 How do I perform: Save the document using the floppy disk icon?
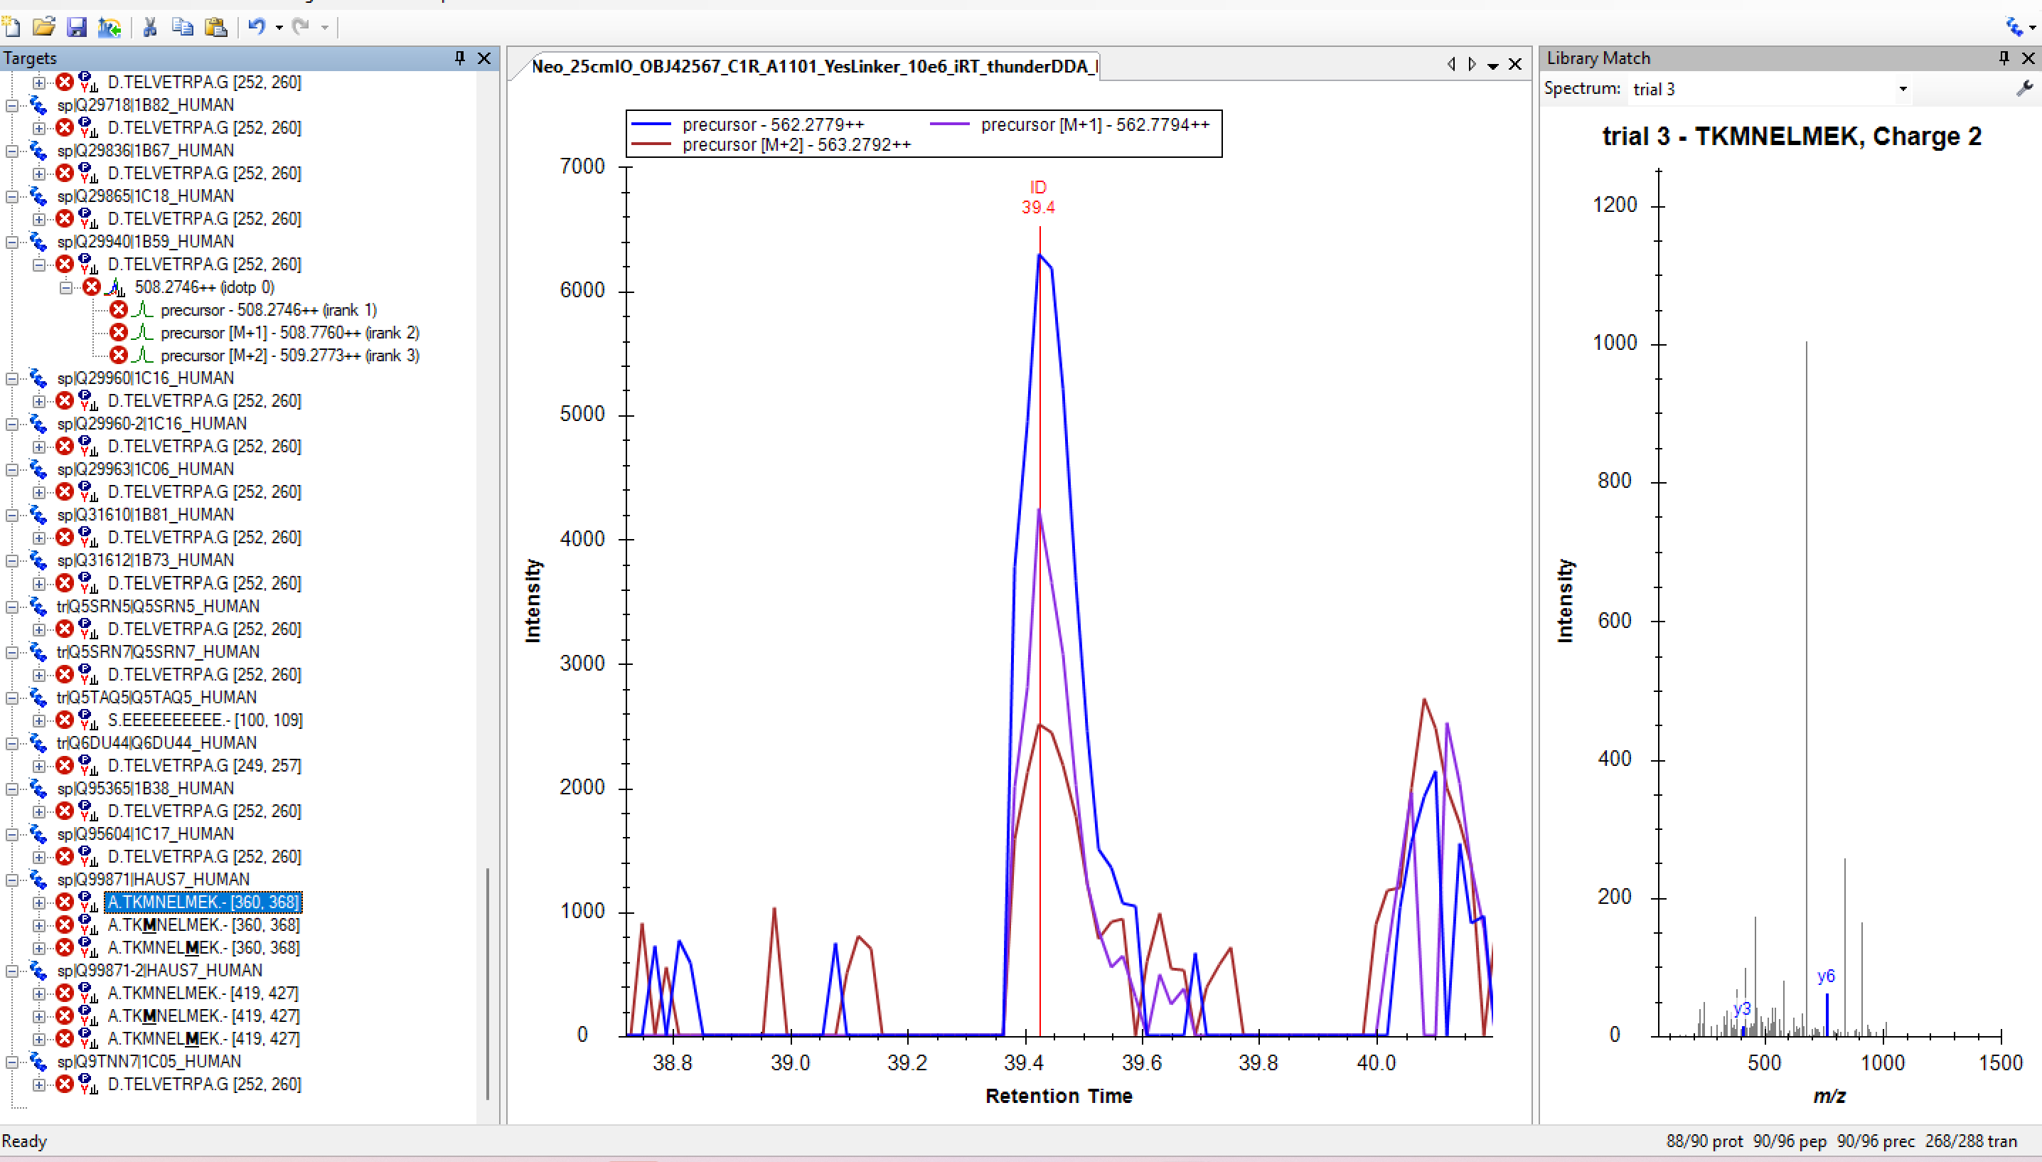[77, 28]
